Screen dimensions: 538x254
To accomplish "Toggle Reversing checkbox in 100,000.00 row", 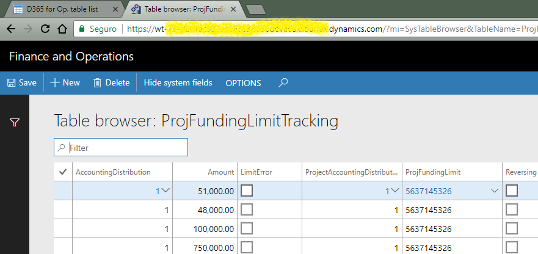I will [x=512, y=229].
